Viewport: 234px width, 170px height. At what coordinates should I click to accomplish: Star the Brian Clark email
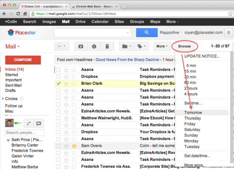coord(66,83)
